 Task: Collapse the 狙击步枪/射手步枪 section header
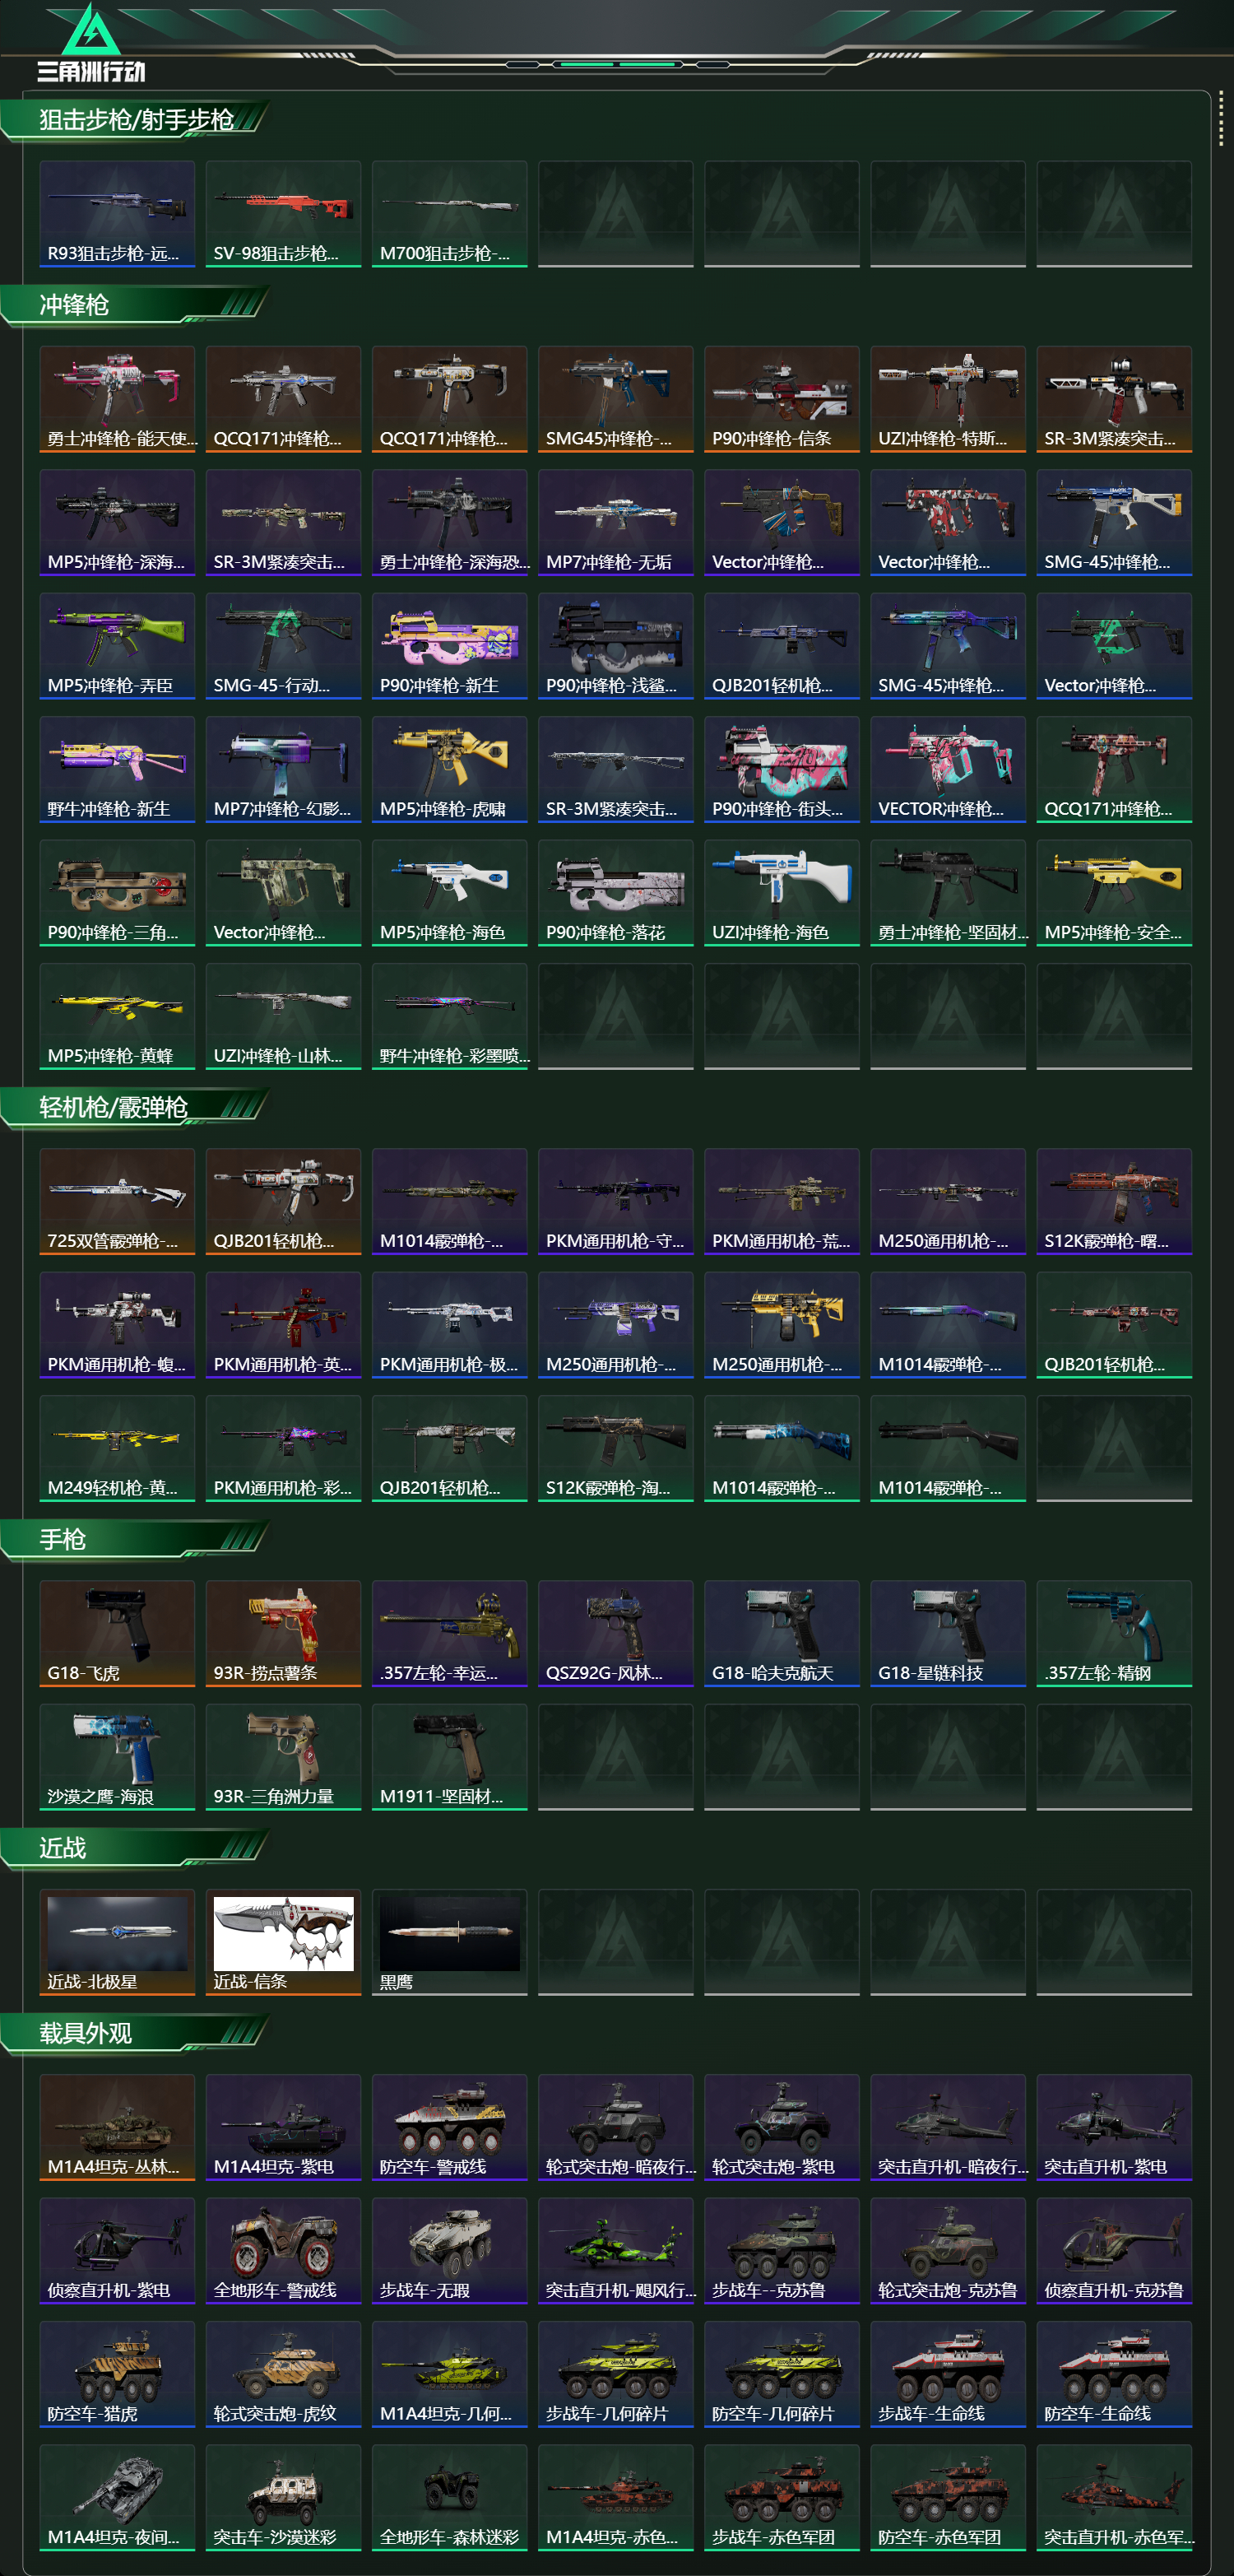click(136, 120)
